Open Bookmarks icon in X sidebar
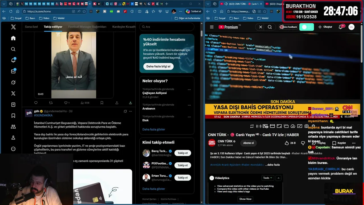 point(13,116)
